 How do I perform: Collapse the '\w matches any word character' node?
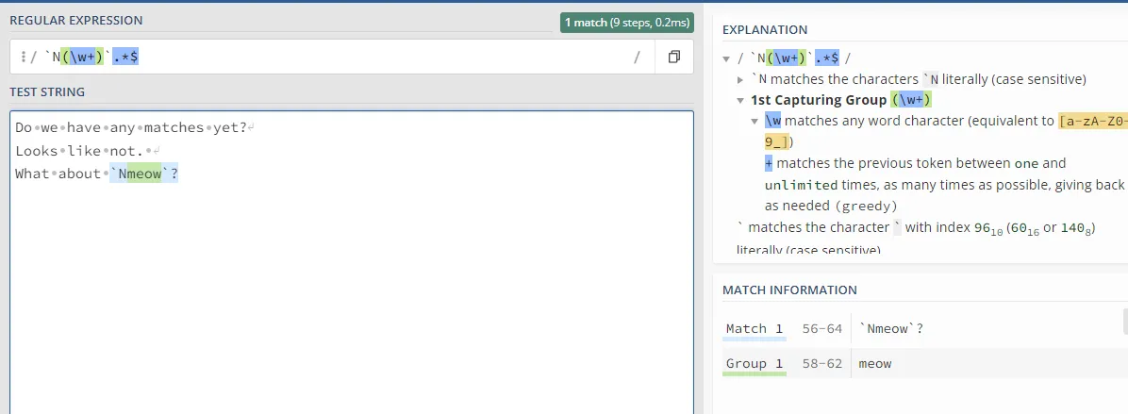click(755, 122)
